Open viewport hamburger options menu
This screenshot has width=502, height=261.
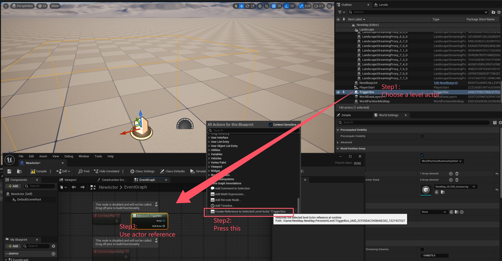[6, 6]
